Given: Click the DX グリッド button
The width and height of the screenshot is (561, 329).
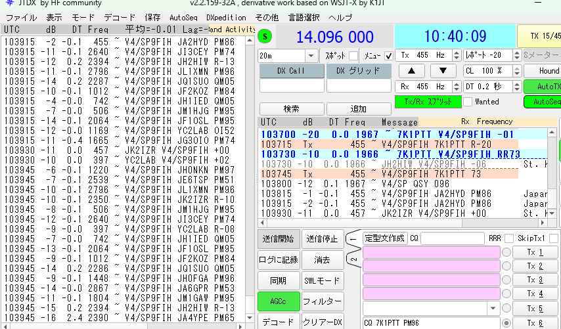Looking at the screenshot, I should tap(359, 71).
